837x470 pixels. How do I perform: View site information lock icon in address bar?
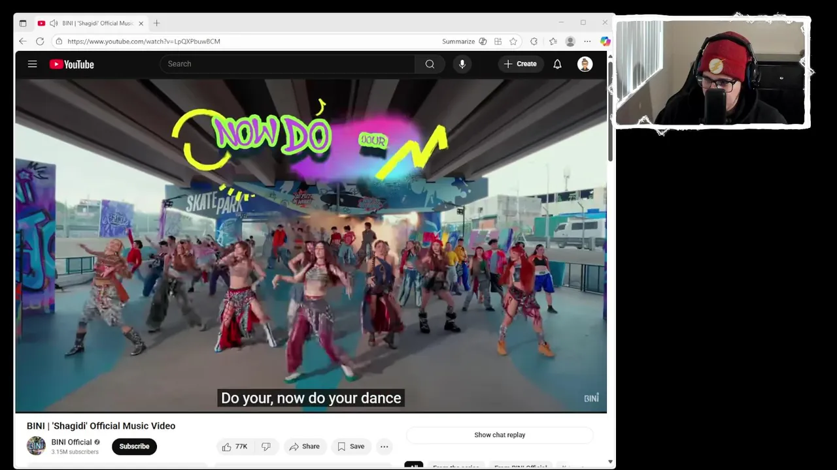point(59,41)
